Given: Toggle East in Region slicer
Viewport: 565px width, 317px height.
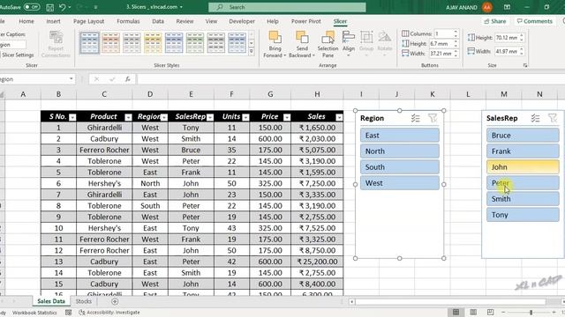Looking at the screenshot, I should coord(400,136).
